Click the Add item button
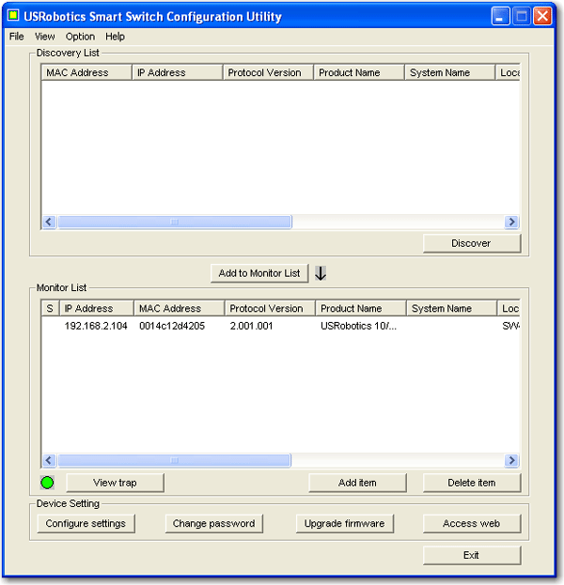Image resolution: width=564 pixels, height=585 pixels. [x=357, y=483]
